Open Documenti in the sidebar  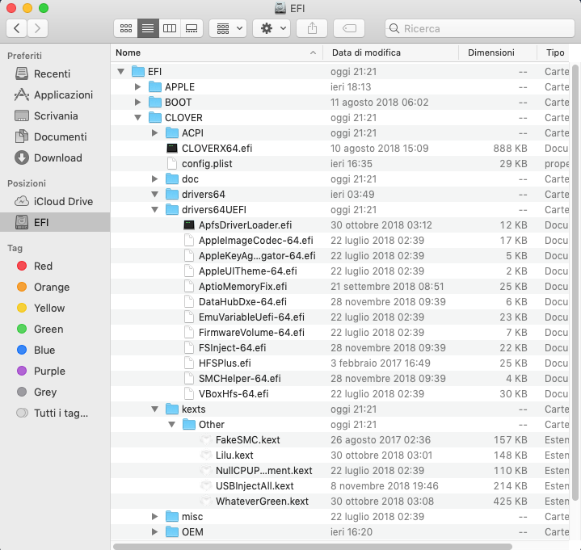[55, 136]
